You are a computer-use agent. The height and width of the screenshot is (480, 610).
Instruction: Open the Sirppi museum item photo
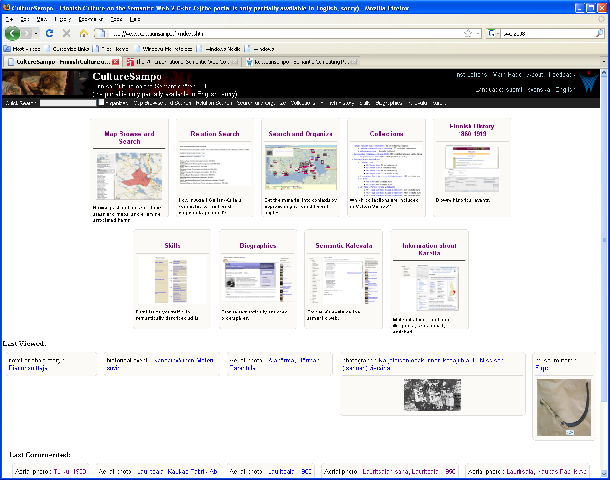[x=564, y=407]
